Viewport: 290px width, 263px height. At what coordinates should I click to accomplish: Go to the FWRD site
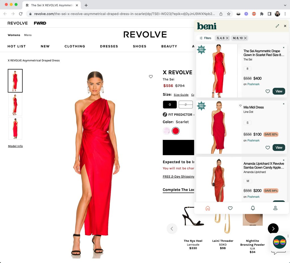tap(40, 23)
